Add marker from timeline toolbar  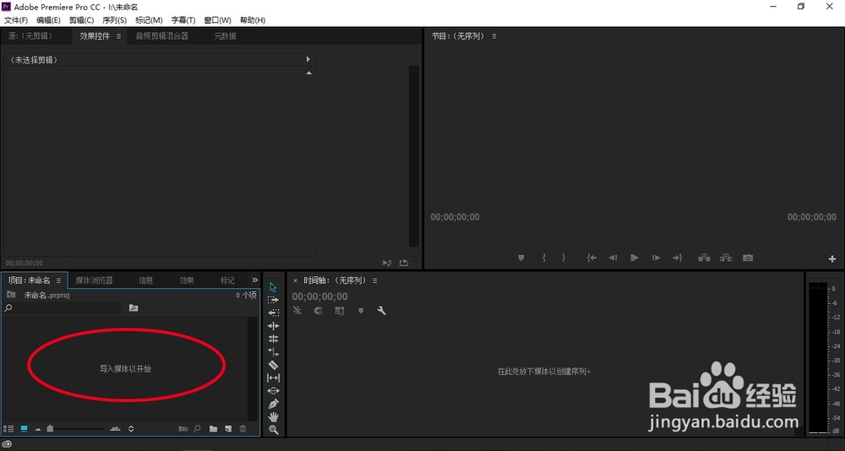pos(361,311)
